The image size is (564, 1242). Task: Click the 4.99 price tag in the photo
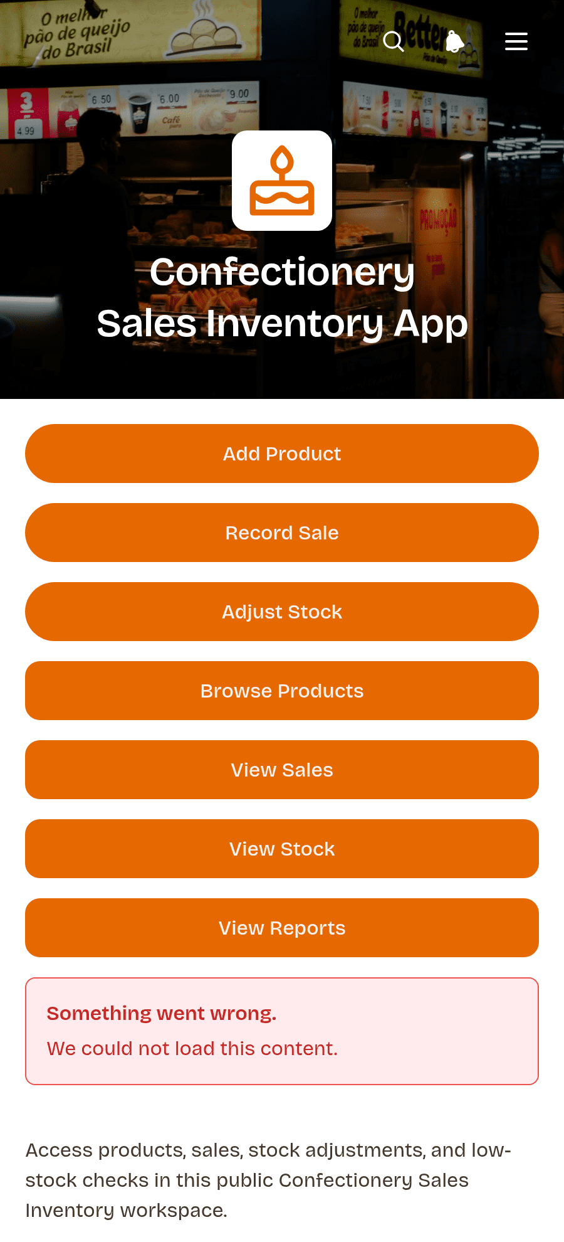26,130
